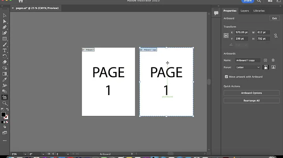The width and height of the screenshot is (283, 158).
Task: Click the Fill color swatch
Action: tap(3, 114)
